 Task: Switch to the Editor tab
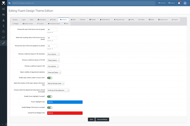coord(32,19)
